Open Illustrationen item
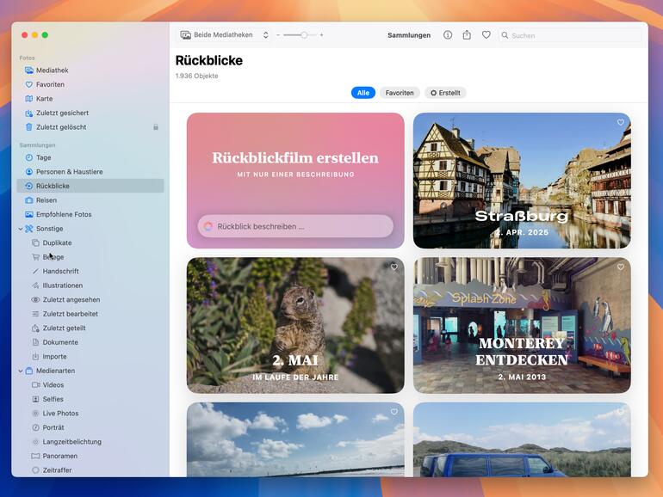The height and width of the screenshot is (497, 663). (90, 285)
